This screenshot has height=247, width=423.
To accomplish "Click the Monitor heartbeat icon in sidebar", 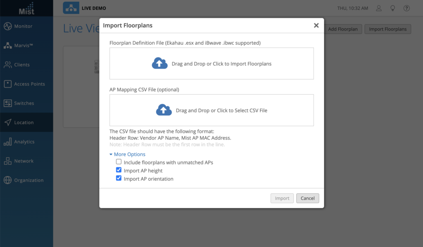I will pos(7,26).
